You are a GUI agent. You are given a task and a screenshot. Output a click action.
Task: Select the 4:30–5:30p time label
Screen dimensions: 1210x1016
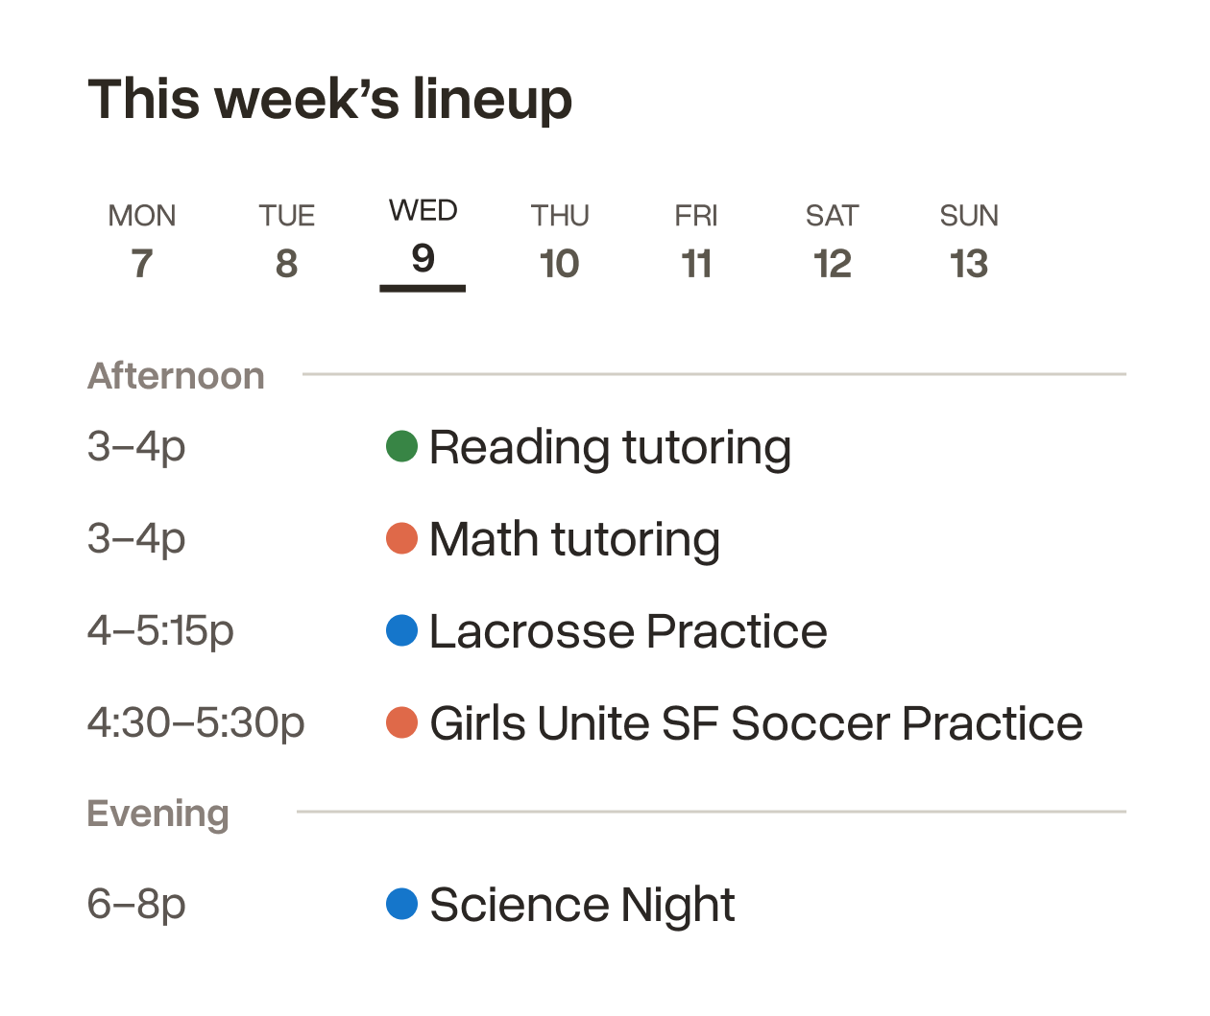(196, 722)
